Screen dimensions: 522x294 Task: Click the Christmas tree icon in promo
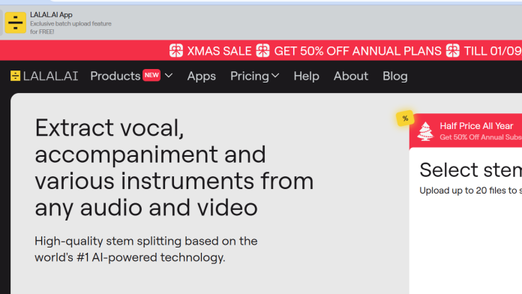pyautogui.click(x=425, y=131)
